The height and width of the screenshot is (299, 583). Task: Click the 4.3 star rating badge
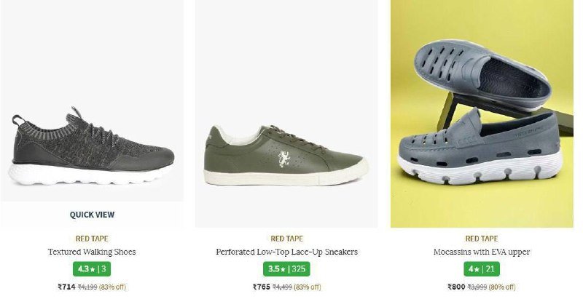[92, 269]
